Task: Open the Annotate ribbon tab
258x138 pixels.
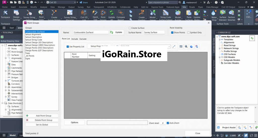Action: pyautogui.click(x=23, y=7)
